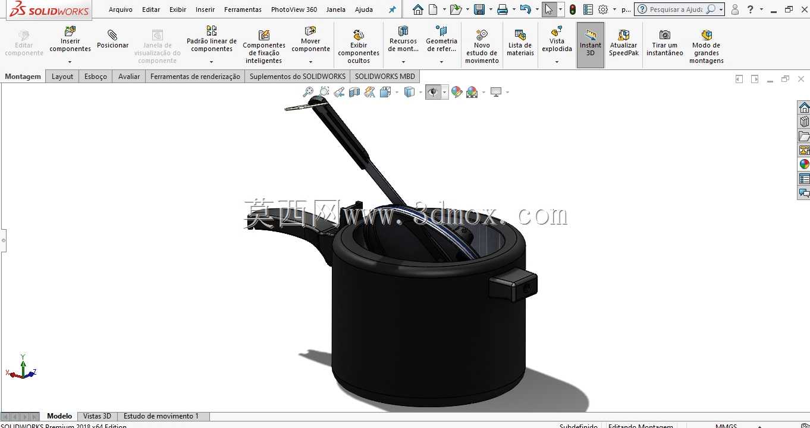Expand Undo history dropdown arrow

(536, 9)
